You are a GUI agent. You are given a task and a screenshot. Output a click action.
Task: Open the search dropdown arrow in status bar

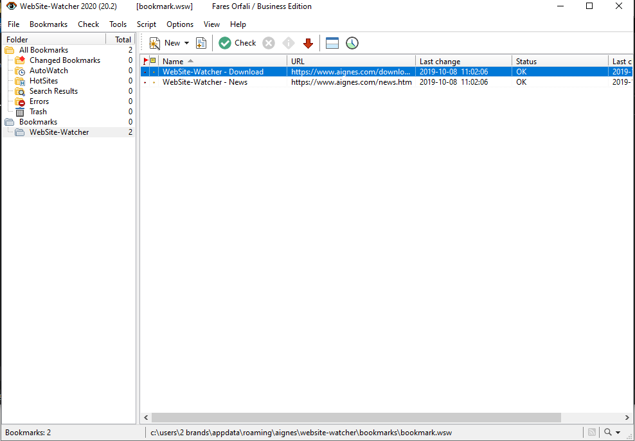618,433
